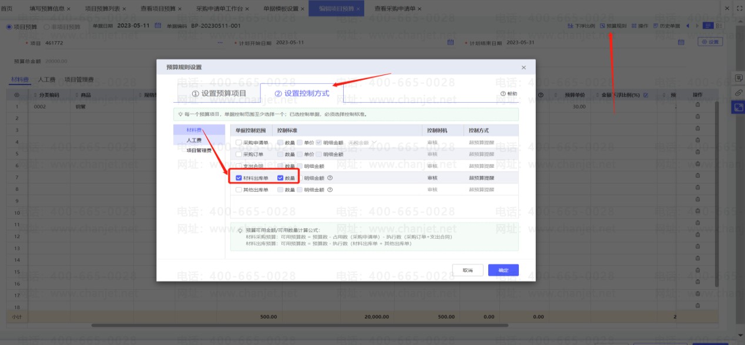Close the 填写预算信息 tab
745x345 pixels.
69,9
